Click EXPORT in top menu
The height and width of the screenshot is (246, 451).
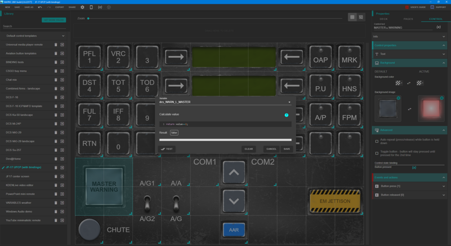click(60, 7)
